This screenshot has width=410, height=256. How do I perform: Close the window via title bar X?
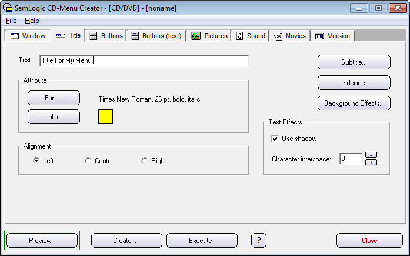click(x=398, y=8)
